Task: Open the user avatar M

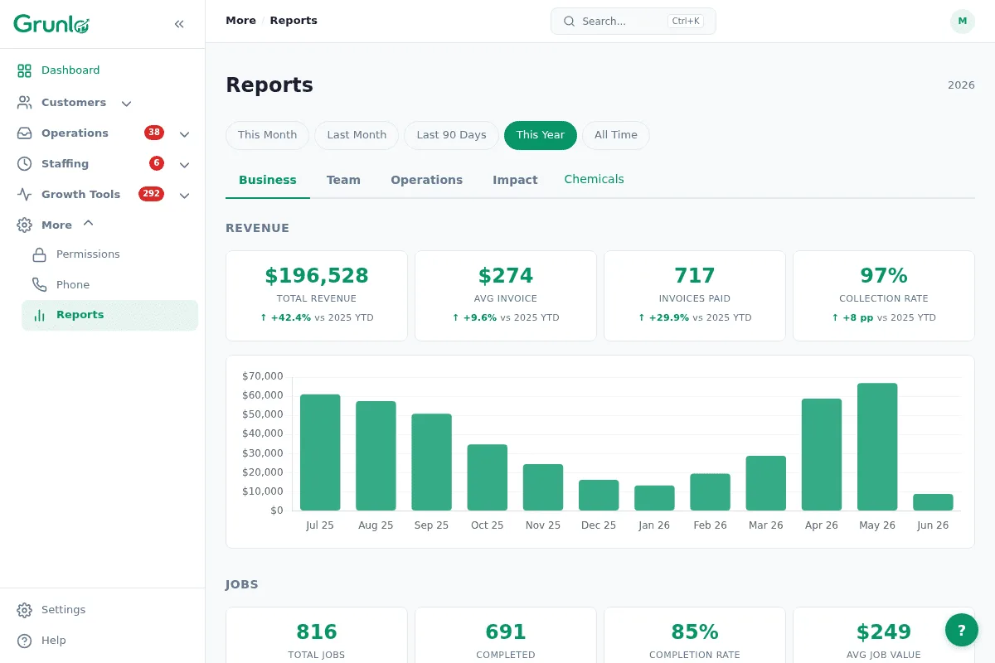Action: [963, 22]
